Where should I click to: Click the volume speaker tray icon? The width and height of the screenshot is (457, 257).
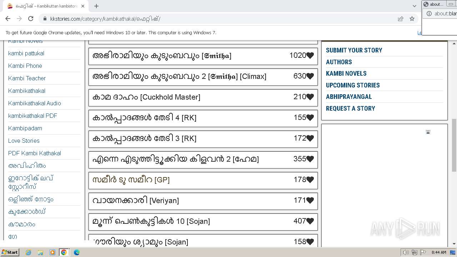click(406, 252)
